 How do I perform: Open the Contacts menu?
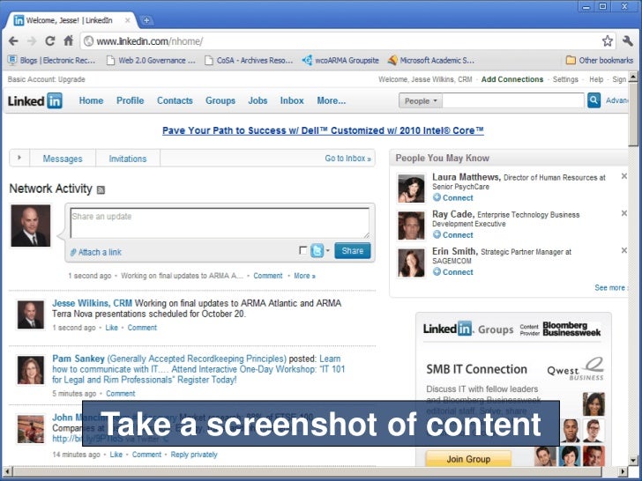click(x=175, y=100)
